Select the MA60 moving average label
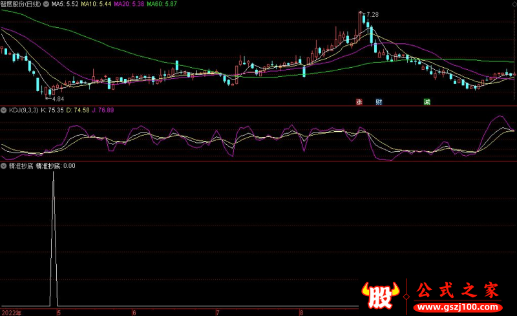 [x=161, y=4]
